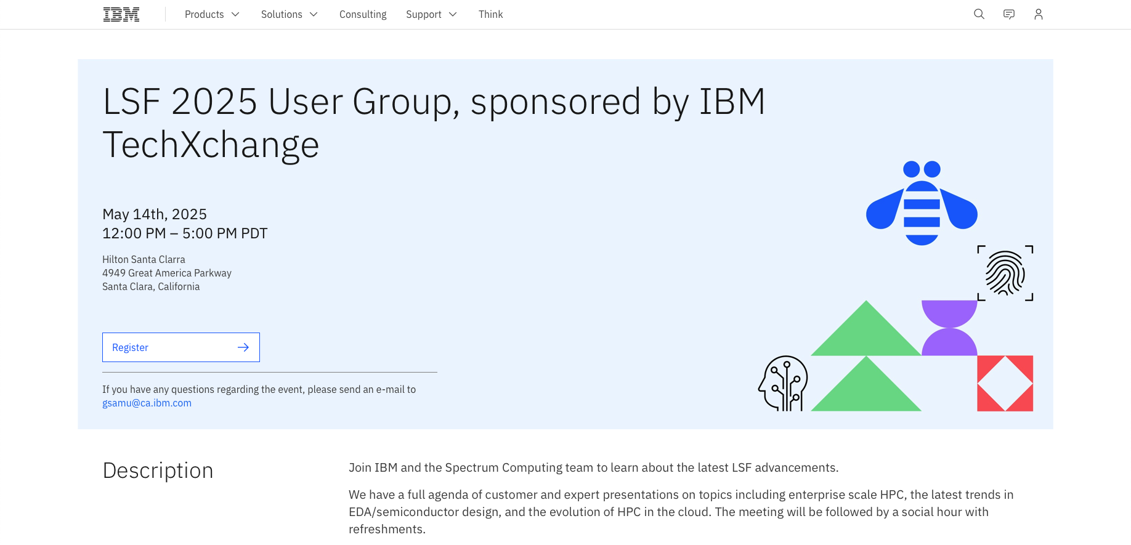Open the user profile icon
This screenshot has height=545, width=1131.
click(x=1039, y=14)
